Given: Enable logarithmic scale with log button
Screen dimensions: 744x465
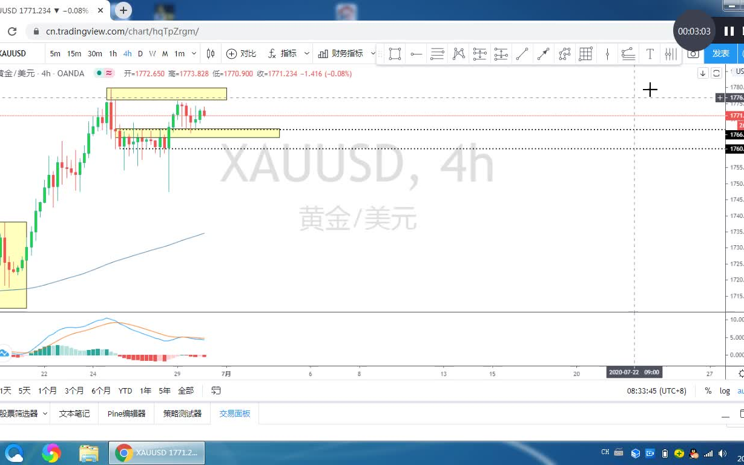Looking at the screenshot, I should (x=725, y=391).
